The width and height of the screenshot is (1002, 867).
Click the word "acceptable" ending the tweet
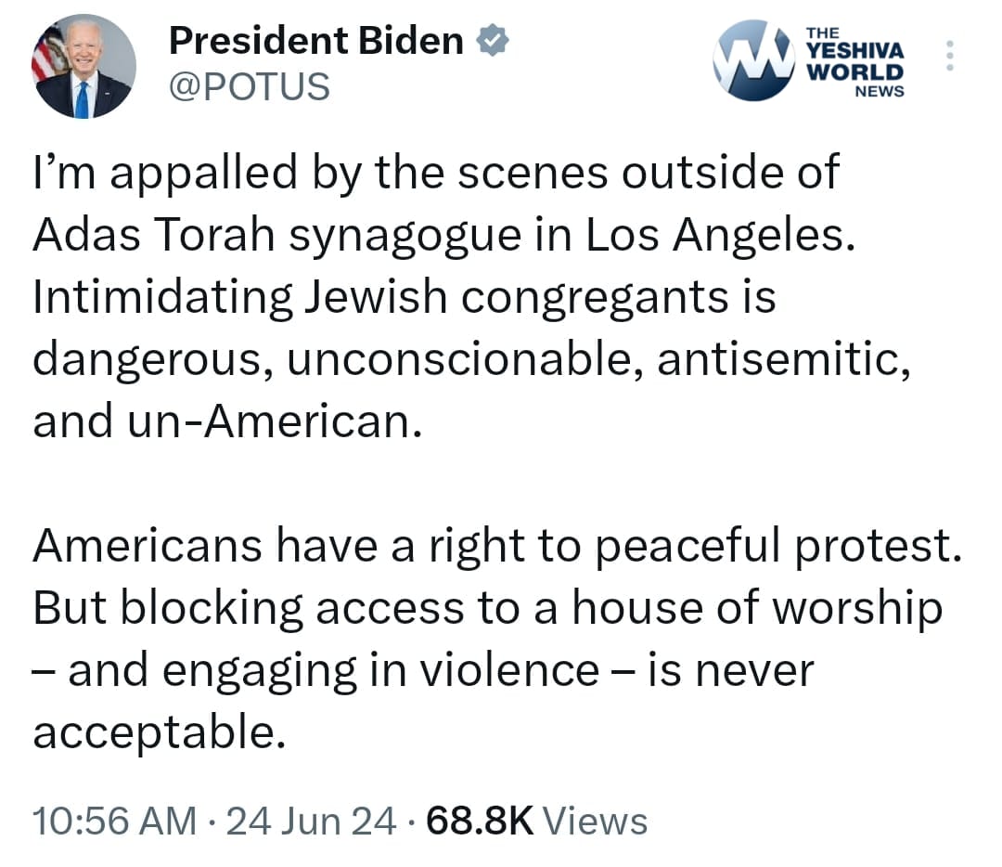pyautogui.click(x=154, y=734)
